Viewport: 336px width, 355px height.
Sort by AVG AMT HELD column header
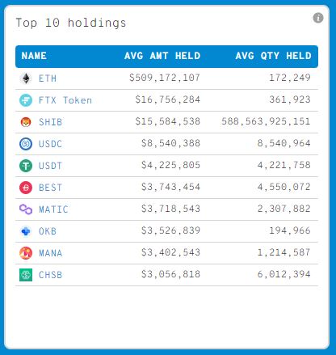(162, 56)
